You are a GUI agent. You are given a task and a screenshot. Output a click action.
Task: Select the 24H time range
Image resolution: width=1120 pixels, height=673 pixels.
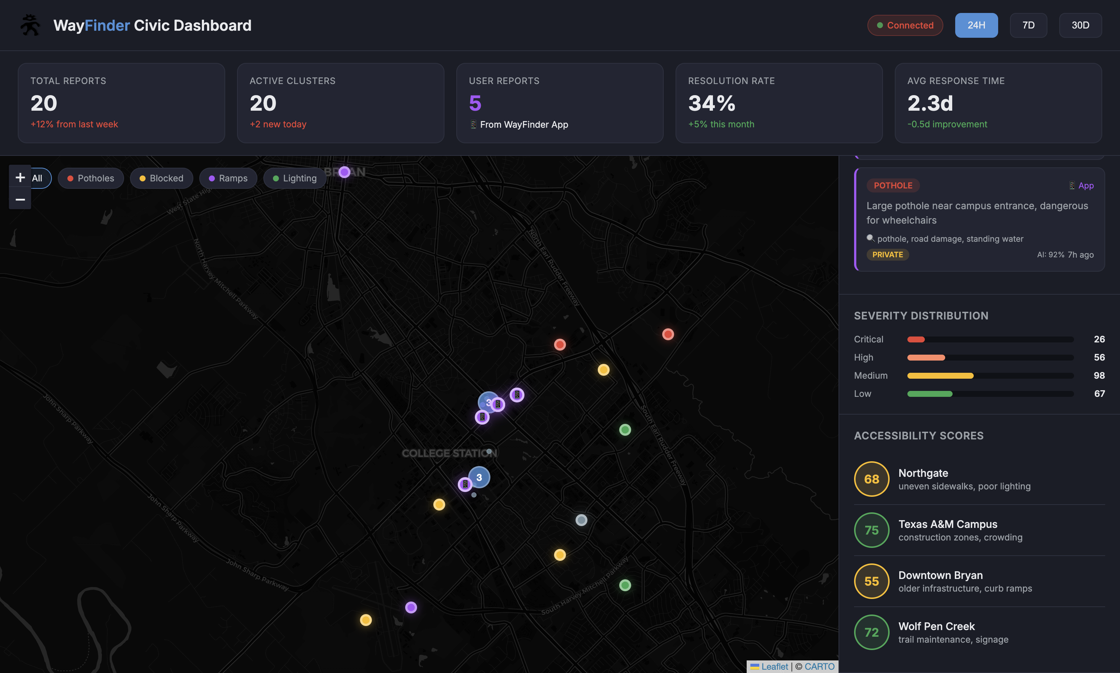click(976, 26)
